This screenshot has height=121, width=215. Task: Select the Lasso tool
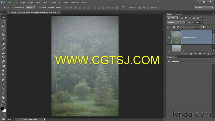coord(3,26)
